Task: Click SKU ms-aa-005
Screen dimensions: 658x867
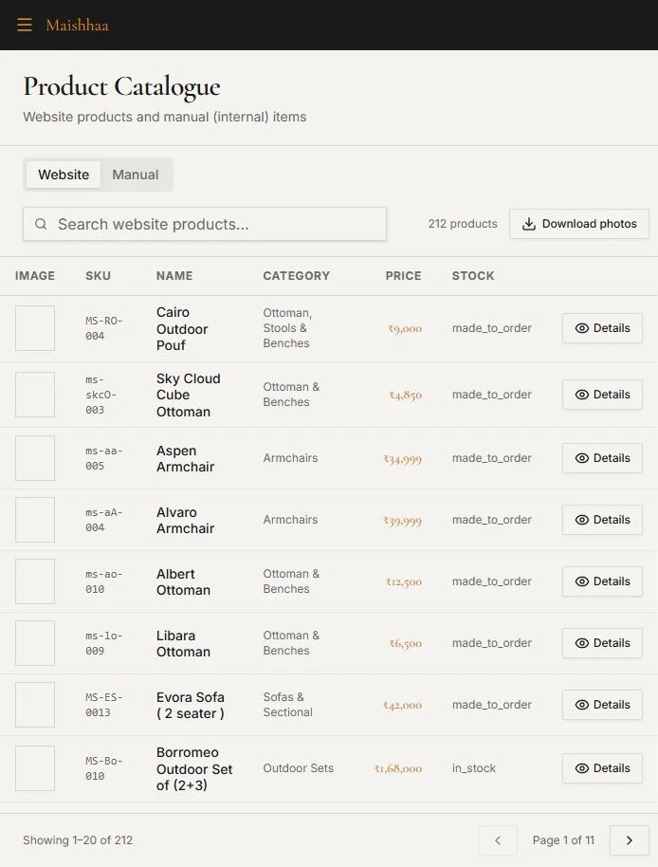Action: [x=104, y=458]
